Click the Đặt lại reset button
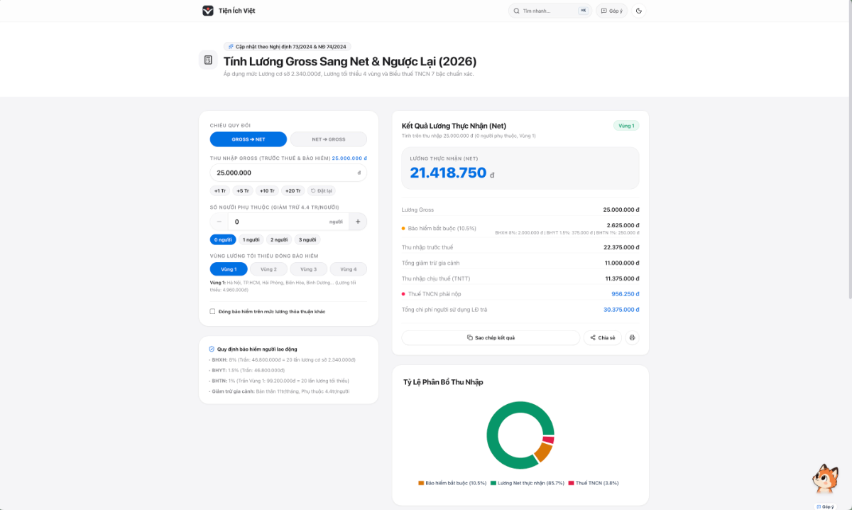This screenshot has width=852, height=510. tap(322, 190)
